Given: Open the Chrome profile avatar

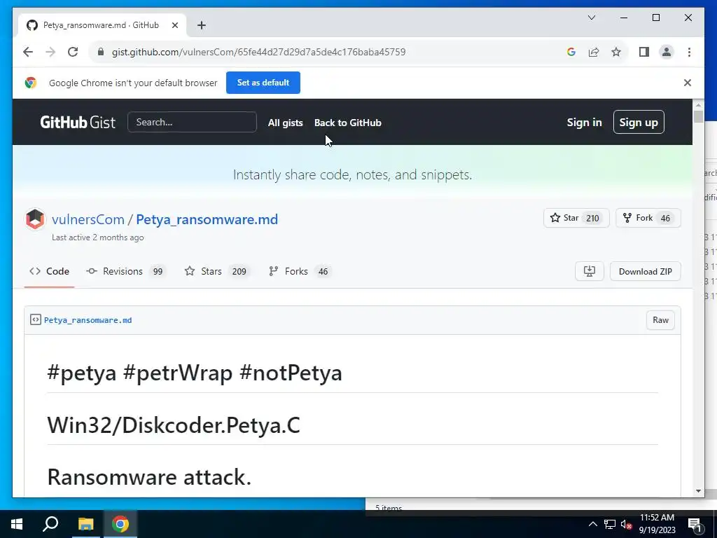Looking at the screenshot, I should (x=667, y=52).
